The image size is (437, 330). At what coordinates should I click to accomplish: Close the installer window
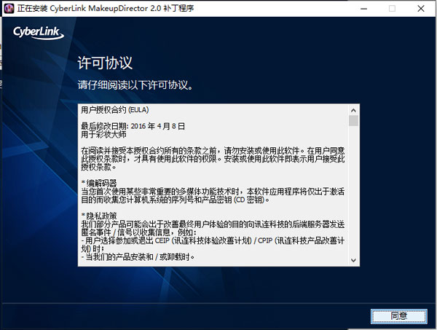pyautogui.click(x=421, y=9)
